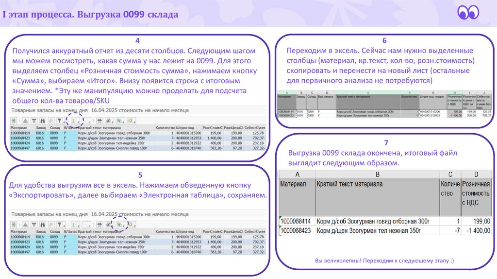The width and height of the screenshot is (497, 279).
Task: Click the Views icon in step 5 toolbar
Action: point(108,225)
